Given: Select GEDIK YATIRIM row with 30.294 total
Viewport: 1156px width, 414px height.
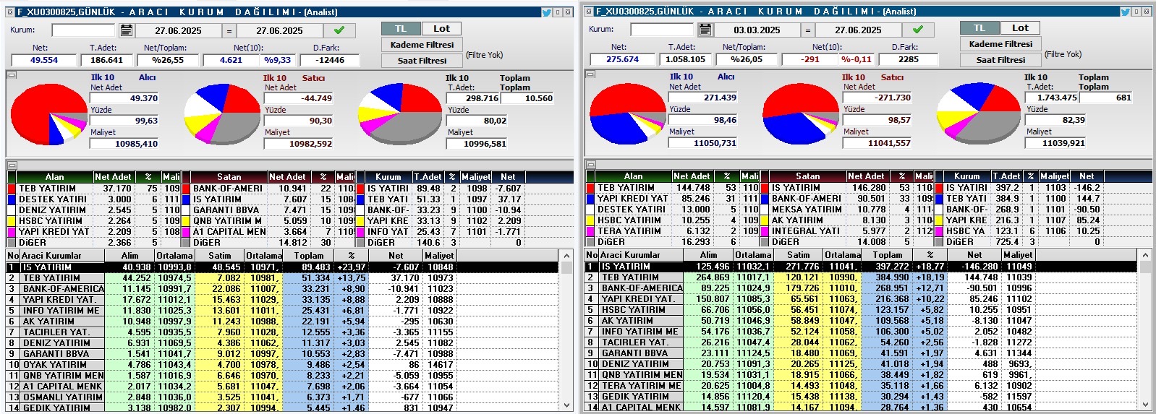Looking at the screenshot, I should click(x=861, y=396).
